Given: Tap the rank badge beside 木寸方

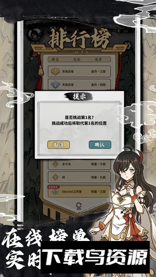Looking at the screenshot, I should (55, 164).
